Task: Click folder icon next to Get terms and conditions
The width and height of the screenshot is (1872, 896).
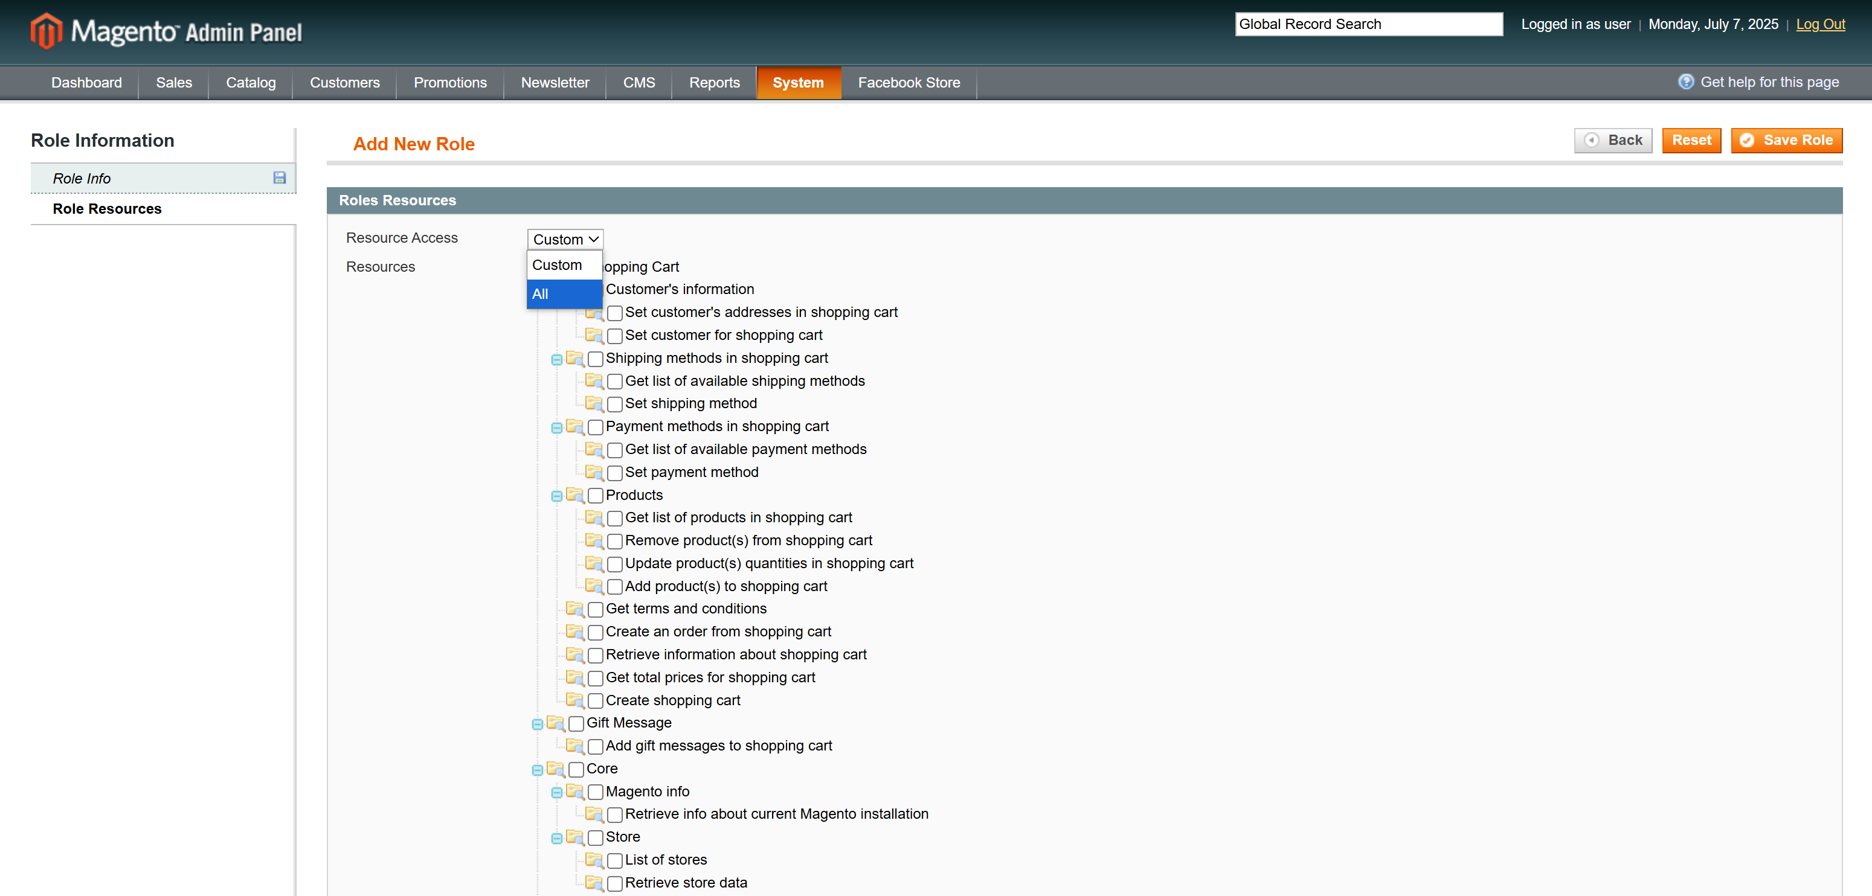Action: [575, 609]
